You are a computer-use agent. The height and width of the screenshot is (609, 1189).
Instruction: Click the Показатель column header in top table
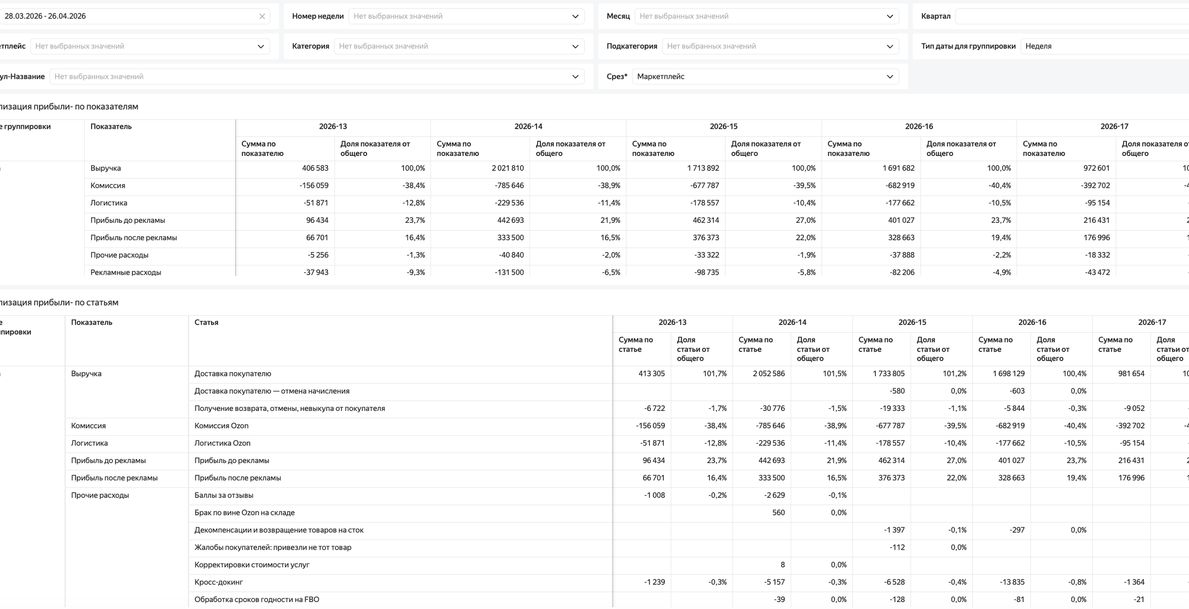111,127
